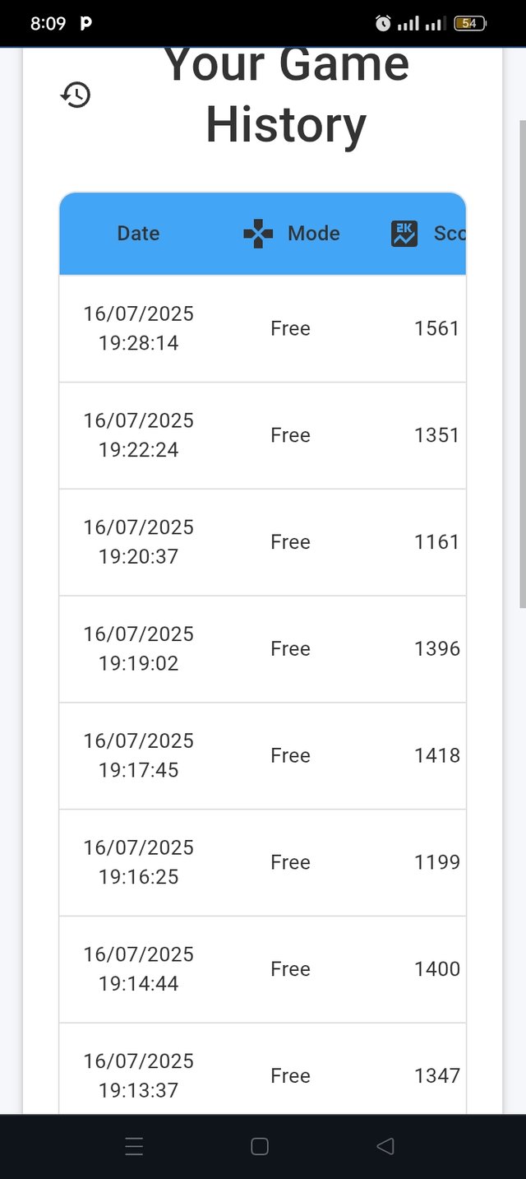Select the 19:19:02 game entry date
This screenshot has width=526, height=1179.
pos(138,648)
